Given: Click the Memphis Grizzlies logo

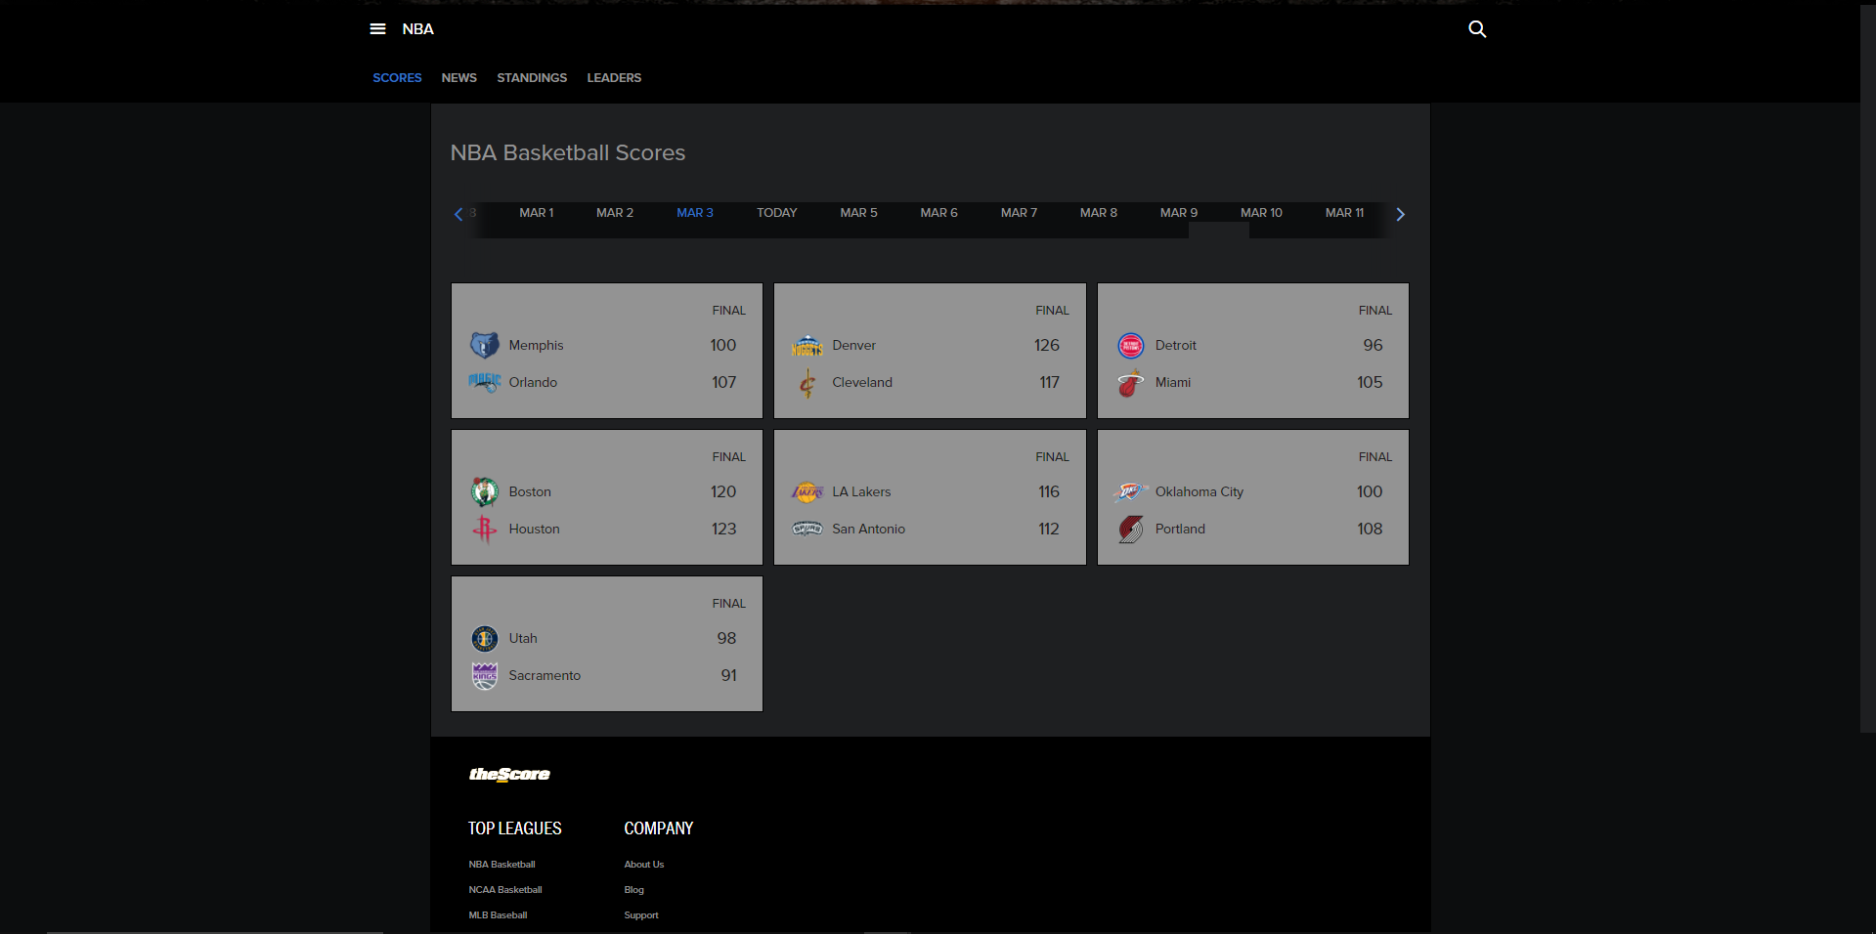Looking at the screenshot, I should 485,345.
